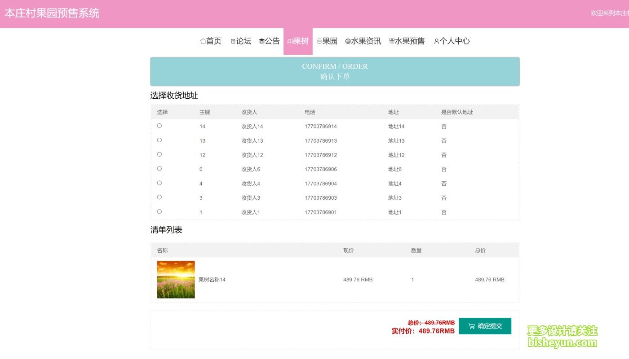Screen dimensions: 629x359
Task: Click the globe icon beside 水果资讯
Action: pyautogui.click(x=348, y=41)
